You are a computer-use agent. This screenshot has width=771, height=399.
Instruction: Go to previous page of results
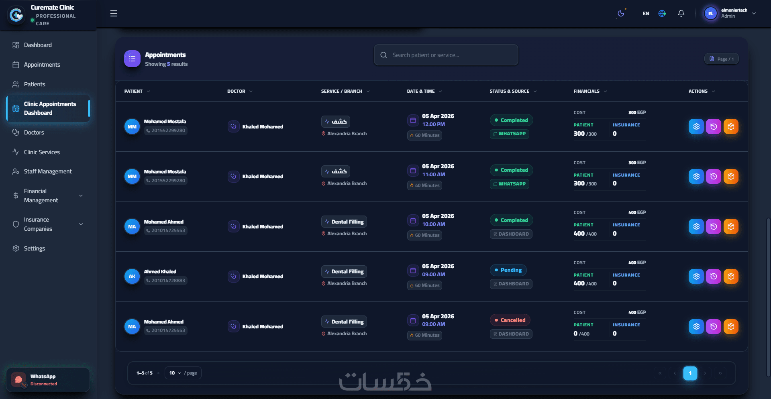pos(675,373)
